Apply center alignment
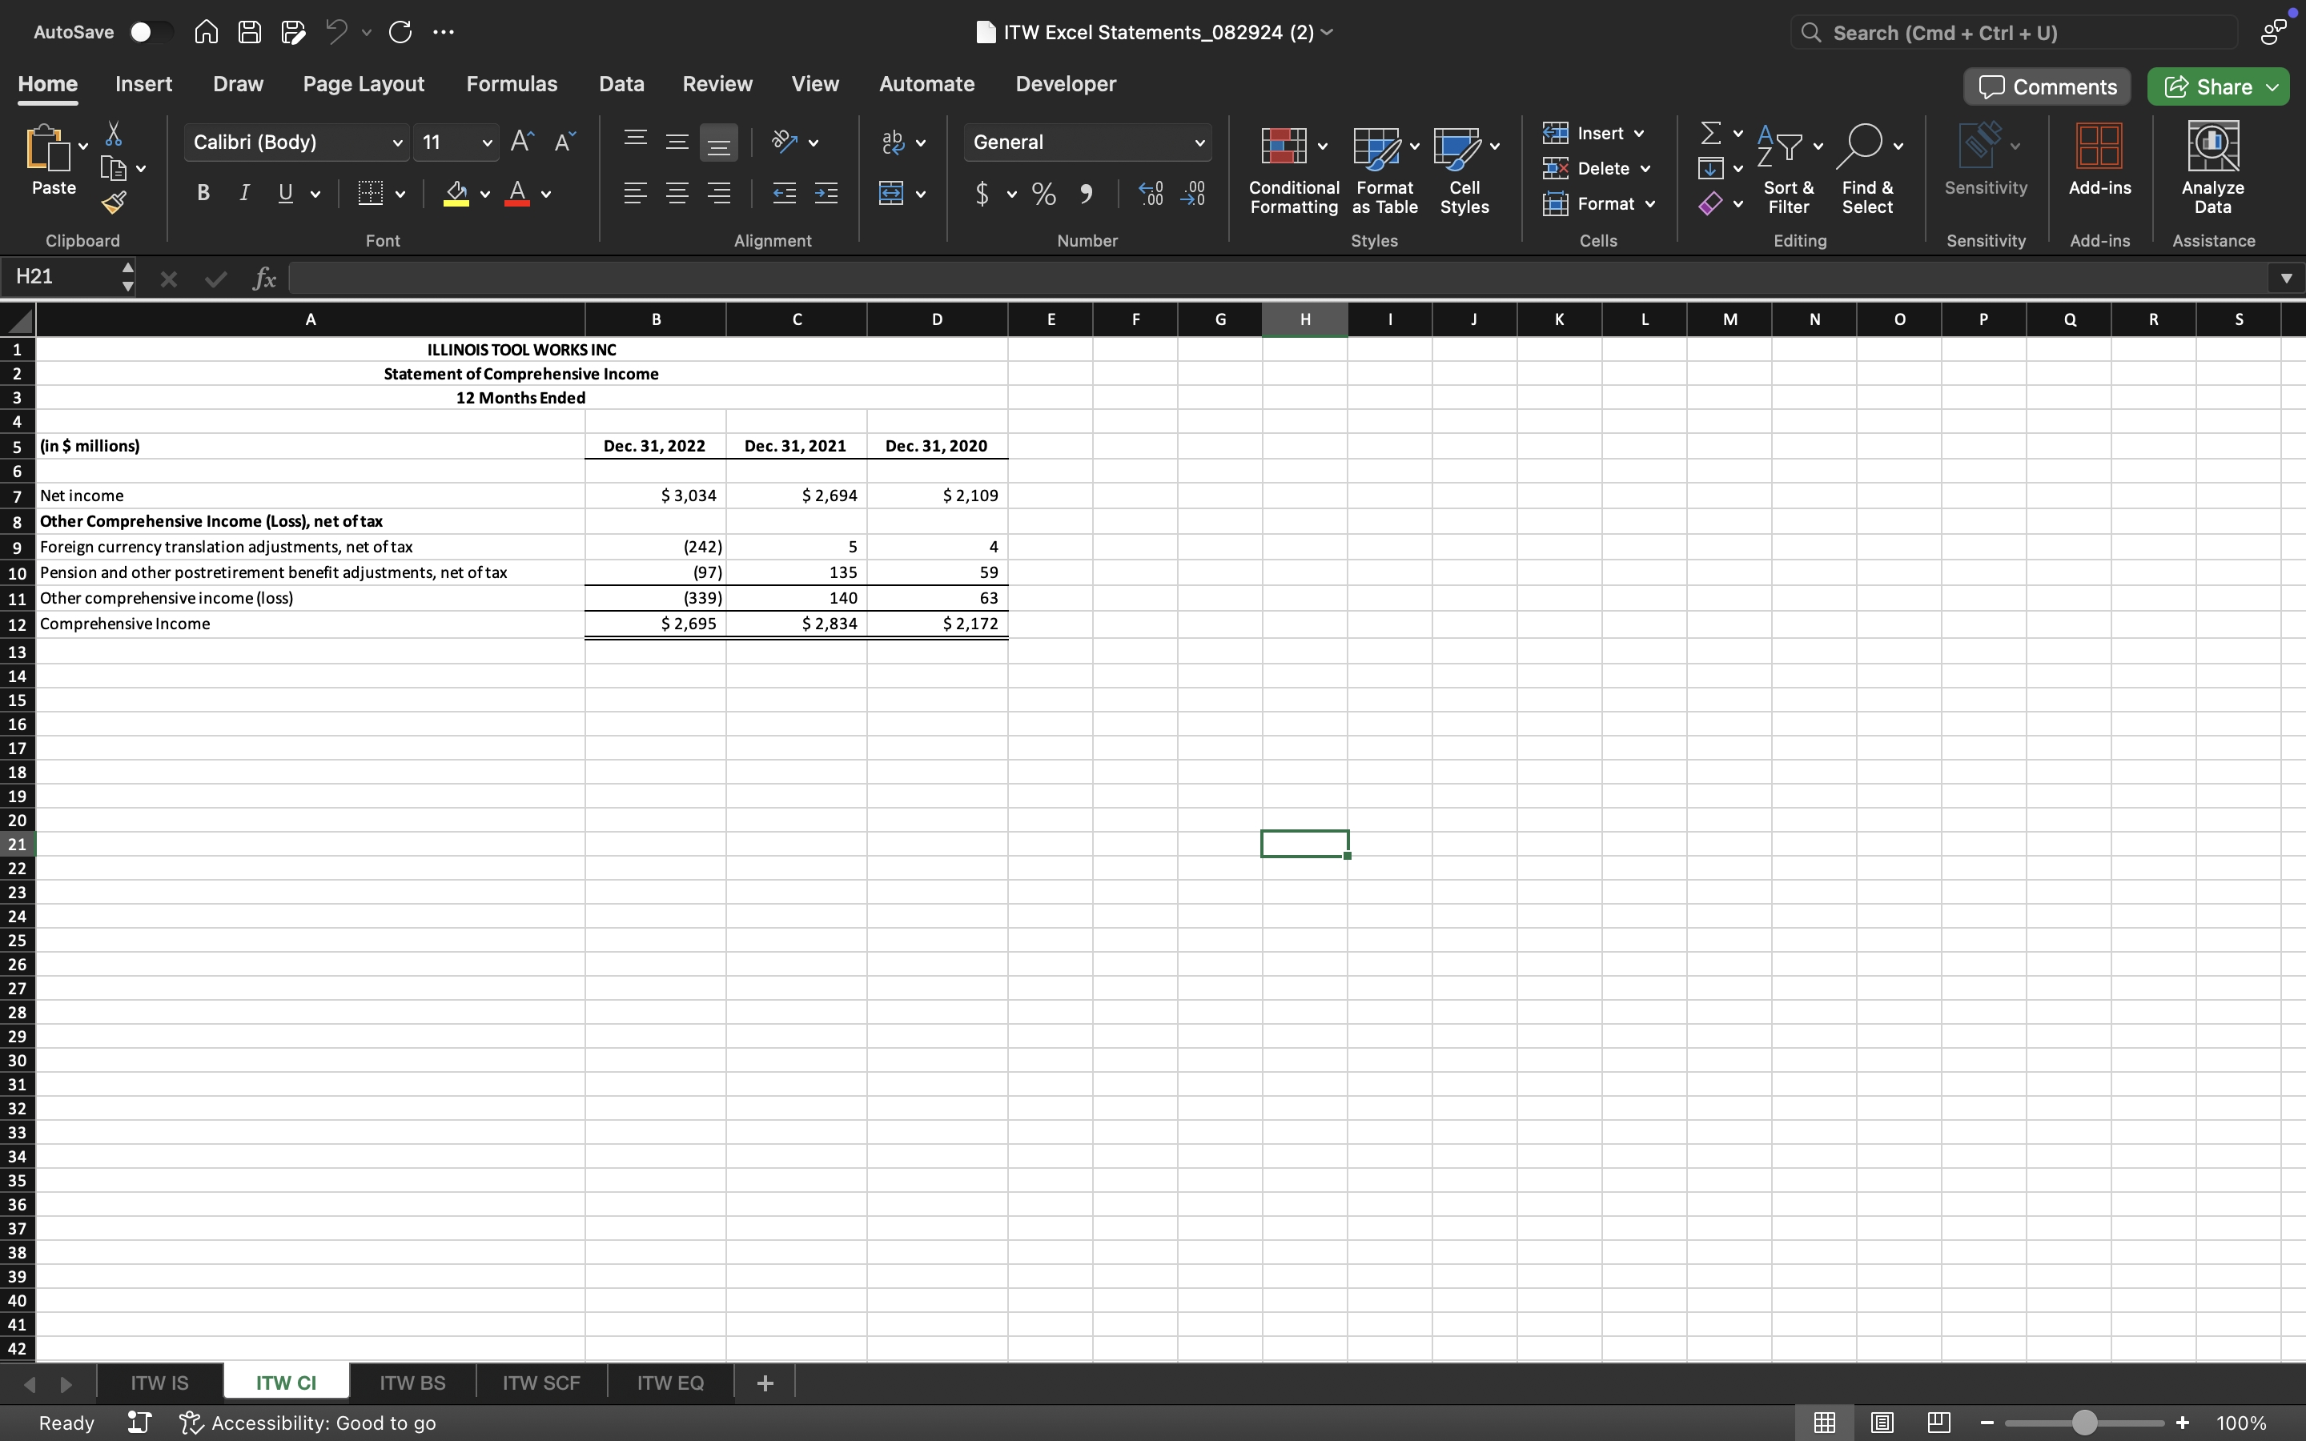 coord(677,192)
